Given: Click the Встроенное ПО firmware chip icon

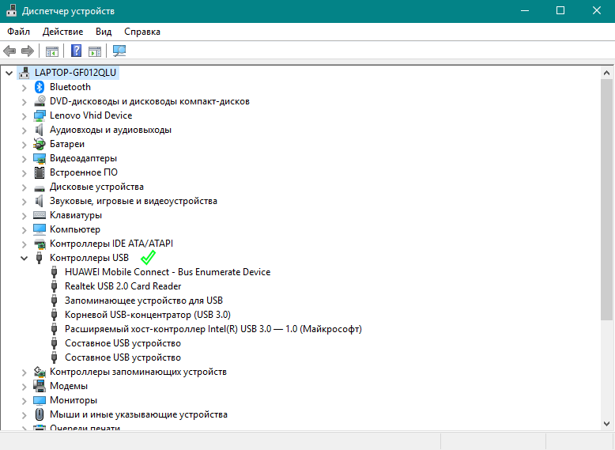Looking at the screenshot, I should point(40,172).
